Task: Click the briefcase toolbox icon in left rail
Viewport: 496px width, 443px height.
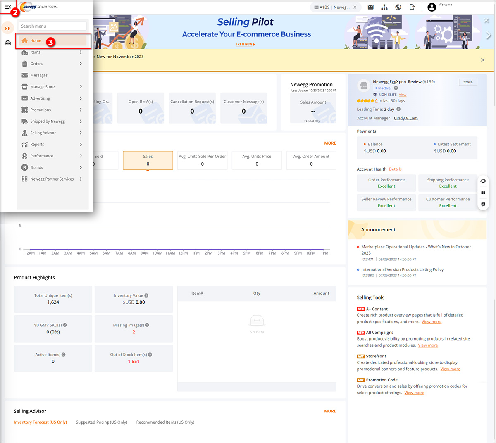Action: coord(7,43)
